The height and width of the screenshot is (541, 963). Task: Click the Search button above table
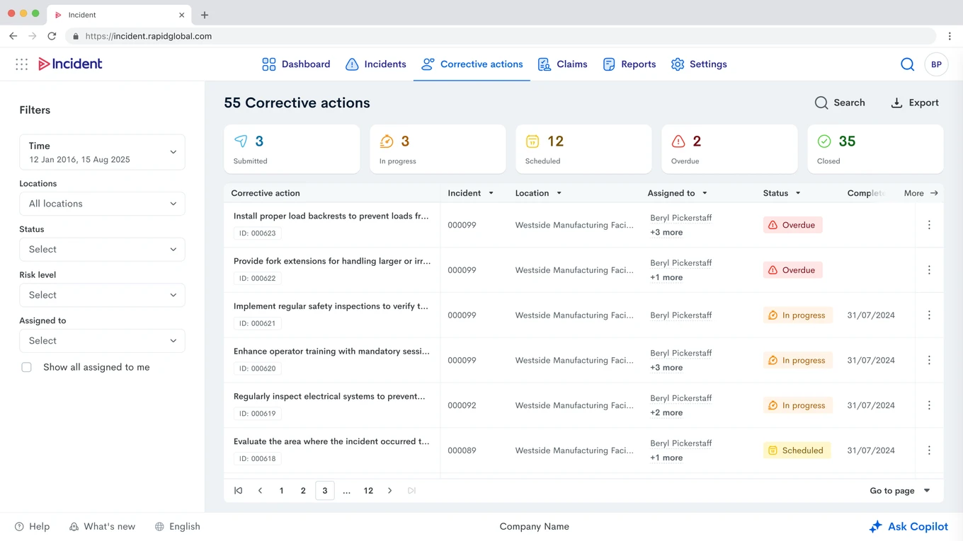(x=840, y=103)
